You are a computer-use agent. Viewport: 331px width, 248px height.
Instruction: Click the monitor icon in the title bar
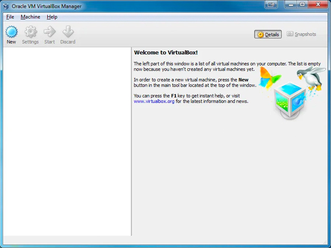(x=271, y=4)
